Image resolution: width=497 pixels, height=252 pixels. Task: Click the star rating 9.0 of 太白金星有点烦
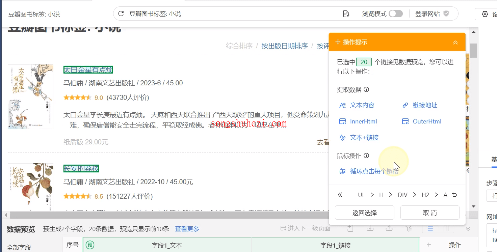coord(83,98)
